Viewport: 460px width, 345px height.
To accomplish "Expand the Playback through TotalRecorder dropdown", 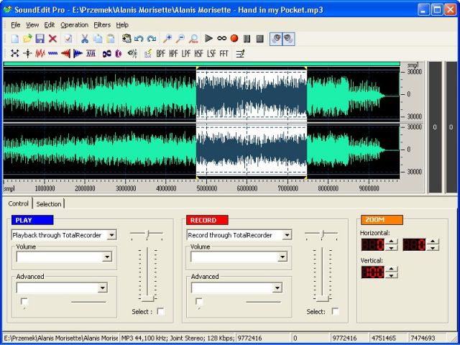I will [x=111, y=235].
